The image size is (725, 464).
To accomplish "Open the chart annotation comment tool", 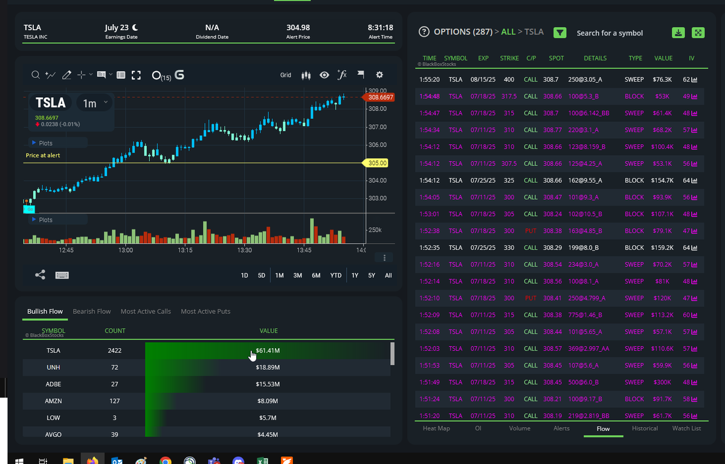I will pos(100,75).
